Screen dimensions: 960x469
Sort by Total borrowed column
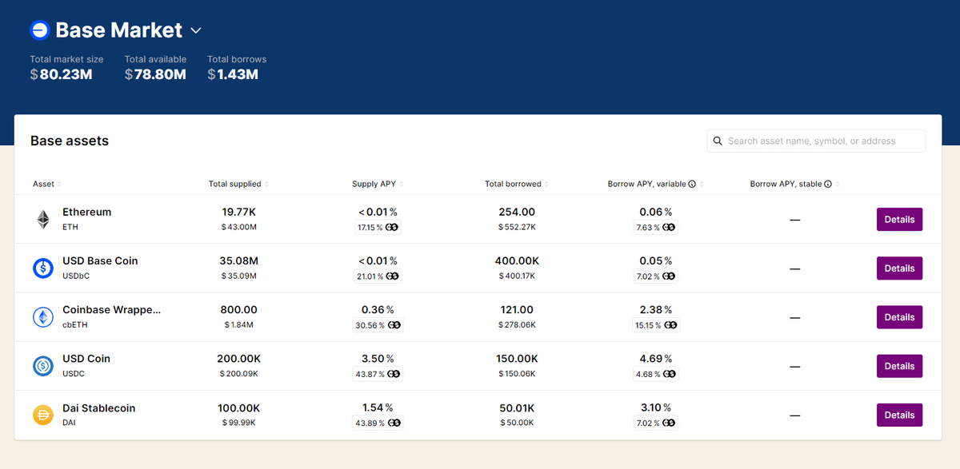(x=516, y=184)
